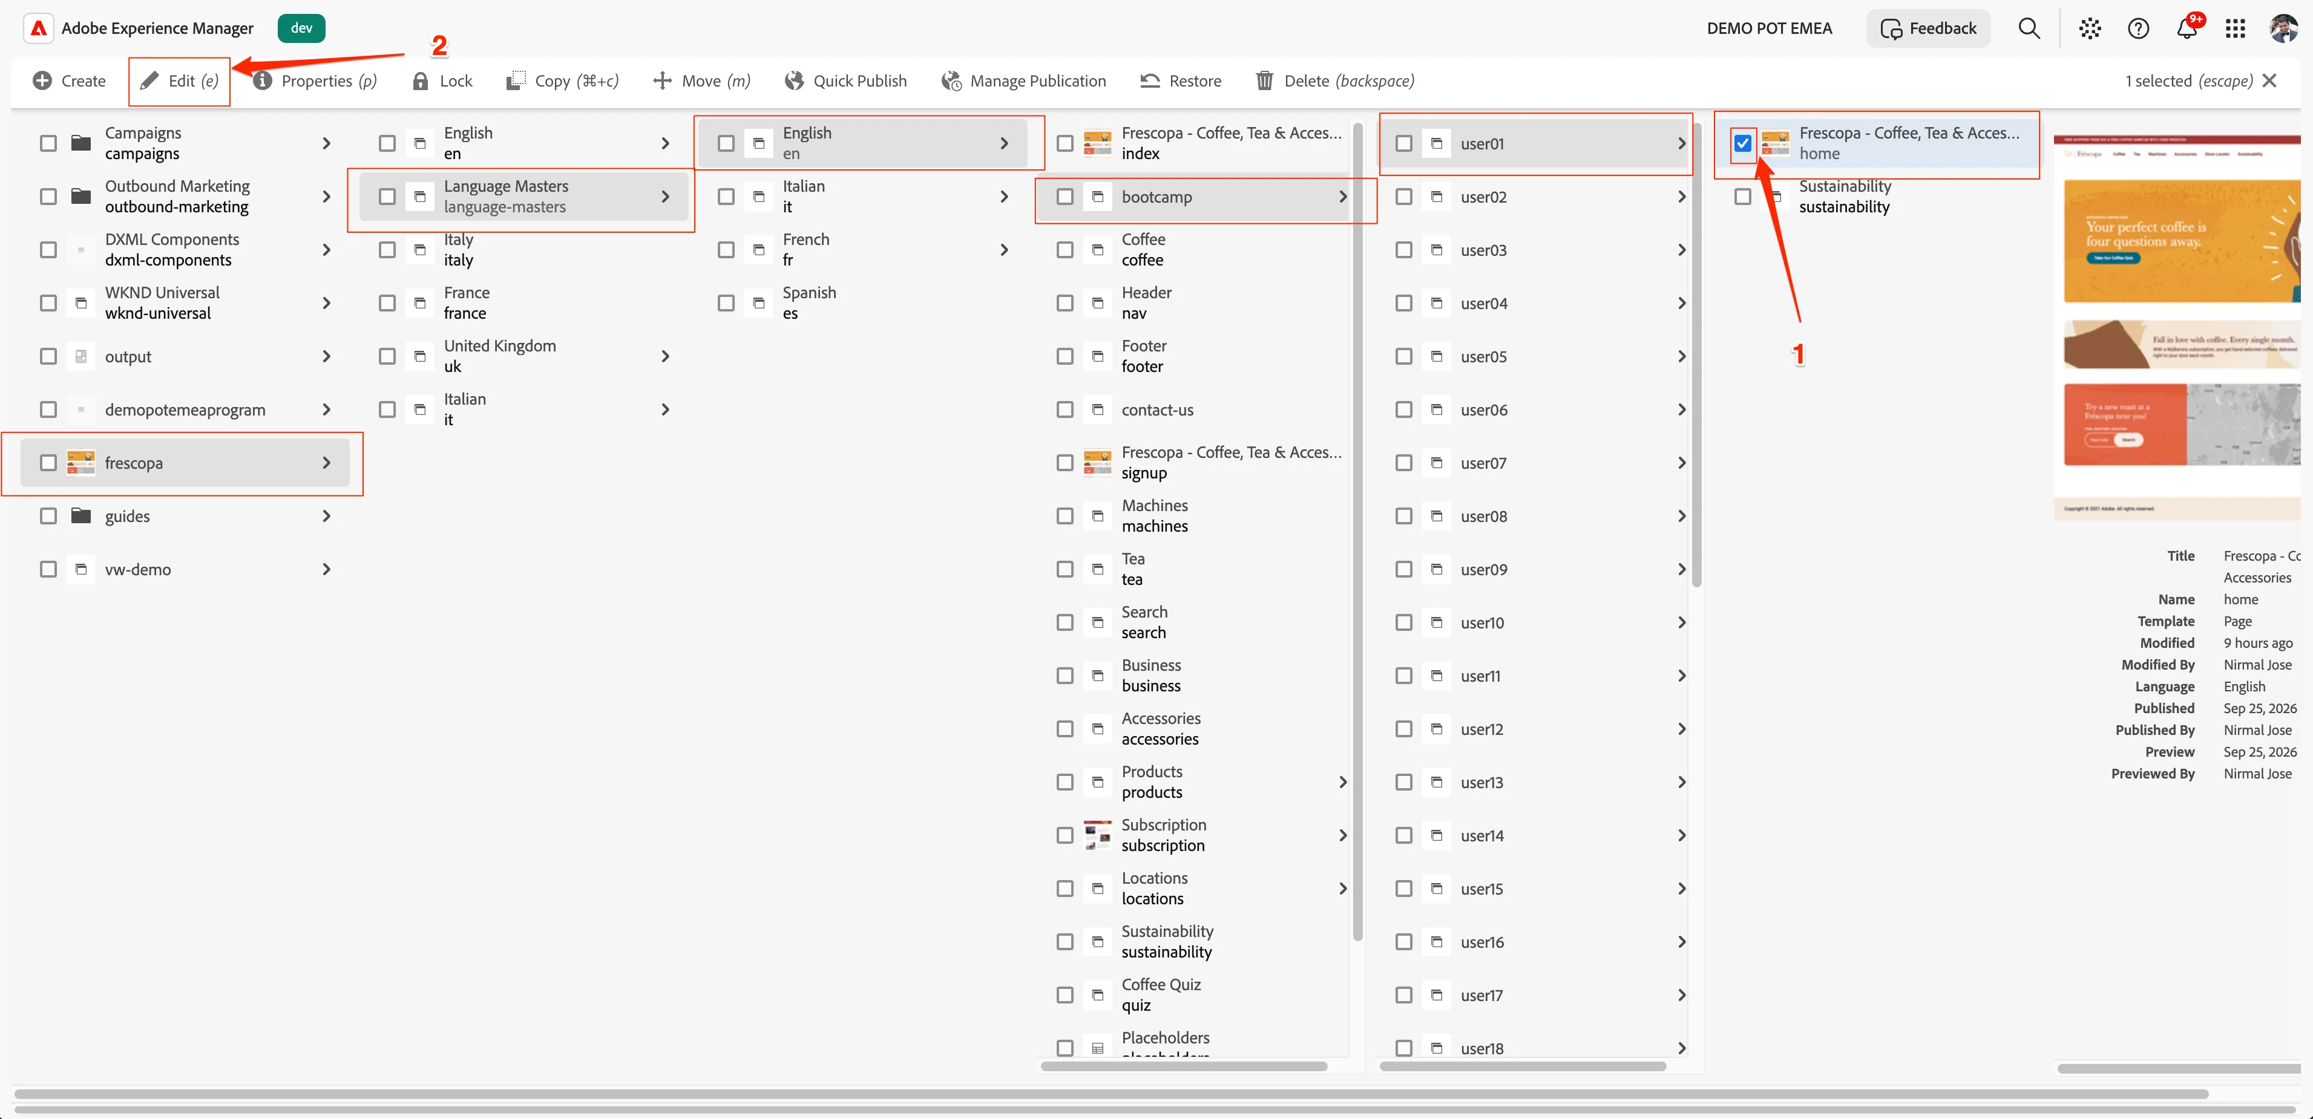The image size is (2313, 1119).
Task: Click the Move cross-arrows icon
Action: tap(663, 81)
